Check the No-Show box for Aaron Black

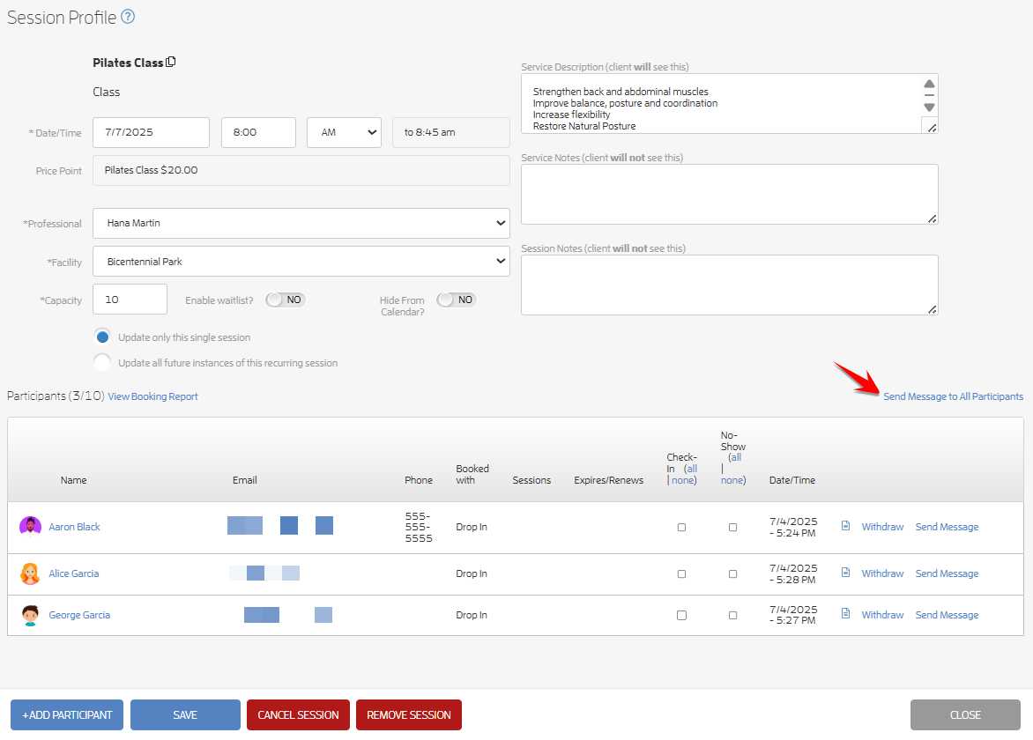(732, 528)
